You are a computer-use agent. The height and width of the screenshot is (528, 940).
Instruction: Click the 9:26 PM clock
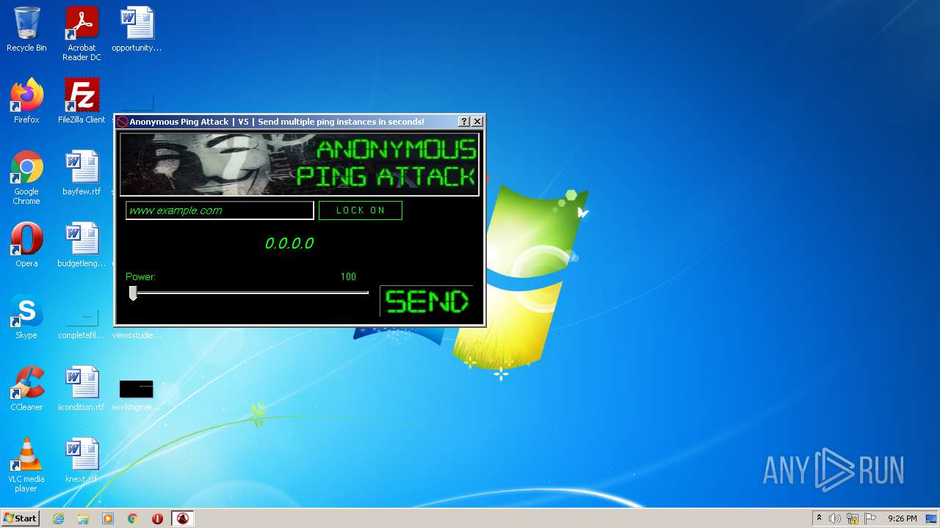[902, 518]
